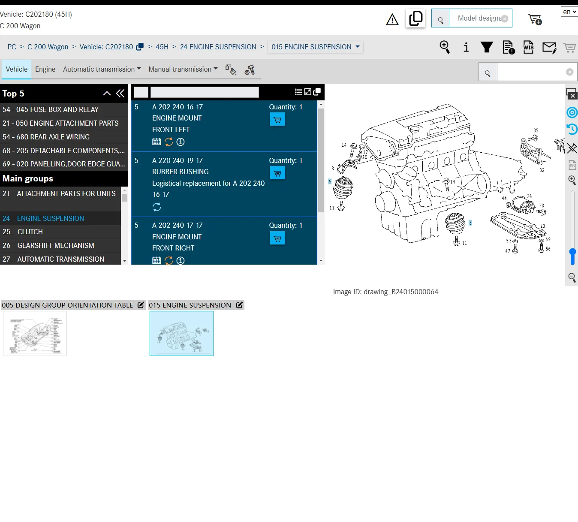578x522 pixels.
Task: Click the blue history reset clock icon
Action: point(572,129)
